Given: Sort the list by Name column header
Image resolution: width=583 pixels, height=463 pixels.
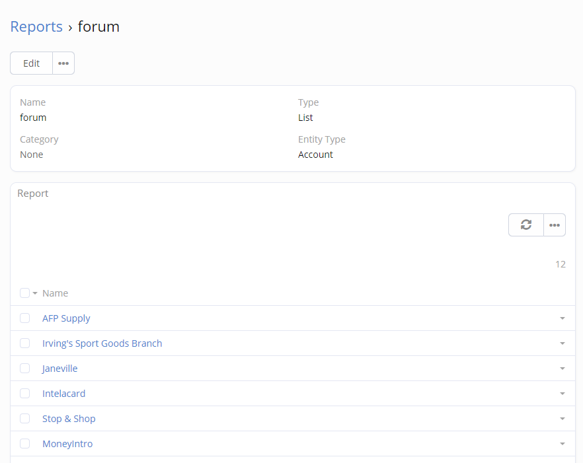Looking at the screenshot, I should pyautogui.click(x=55, y=293).
